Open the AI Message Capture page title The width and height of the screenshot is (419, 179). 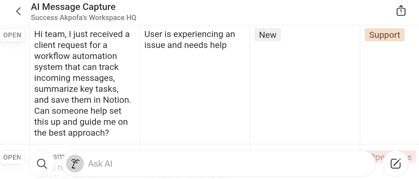(x=73, y=7)
